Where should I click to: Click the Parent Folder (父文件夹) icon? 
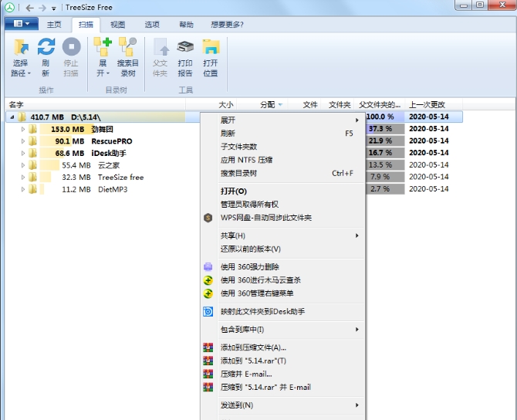pos(161,46)
